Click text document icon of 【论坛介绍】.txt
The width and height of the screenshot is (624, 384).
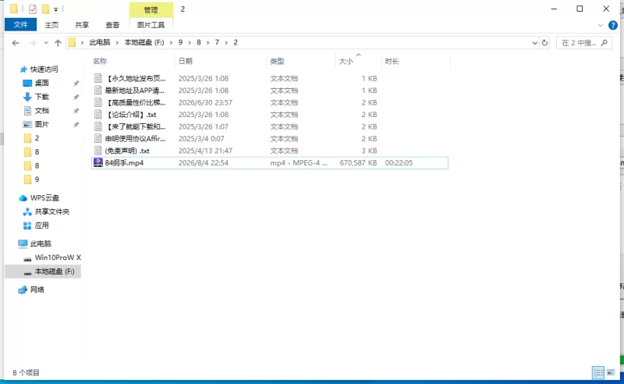pos(98,114)
